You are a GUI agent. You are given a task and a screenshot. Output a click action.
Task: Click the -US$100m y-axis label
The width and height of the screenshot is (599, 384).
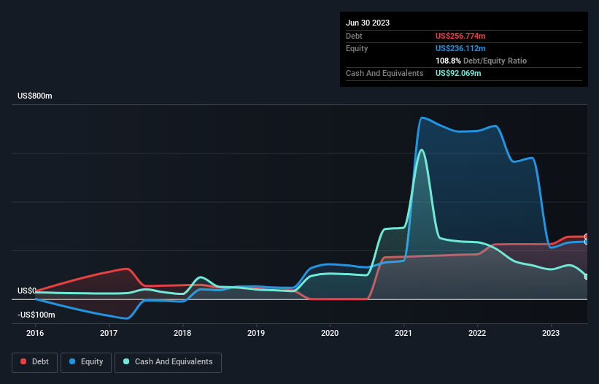pyautogui.click(x=36, y=315)
